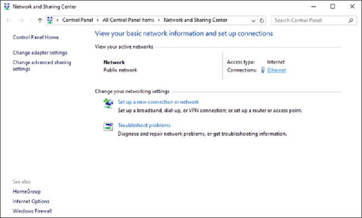Viewport: 362px width, 218px height.
Task: Open the recent locations dropdown arrow
Action: (x=31, y=20)
